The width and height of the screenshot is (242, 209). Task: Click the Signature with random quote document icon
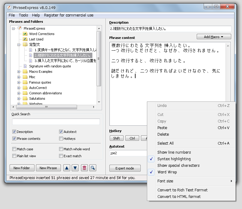25,66
